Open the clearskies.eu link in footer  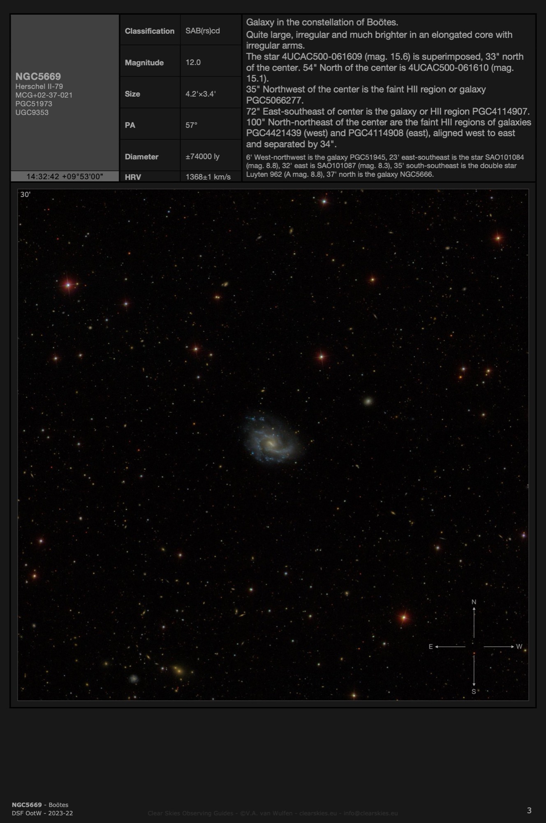click(316, 813)
